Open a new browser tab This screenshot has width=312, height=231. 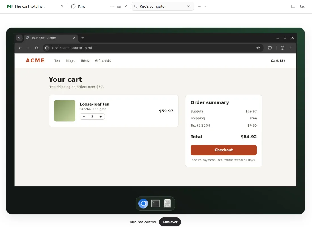[83, 38]
